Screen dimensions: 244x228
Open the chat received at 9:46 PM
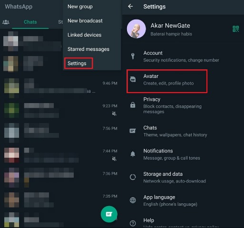61,87
